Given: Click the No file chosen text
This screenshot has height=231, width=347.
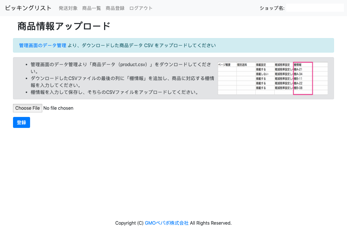Looking at the screenshot, I should [x=58, y=108].
